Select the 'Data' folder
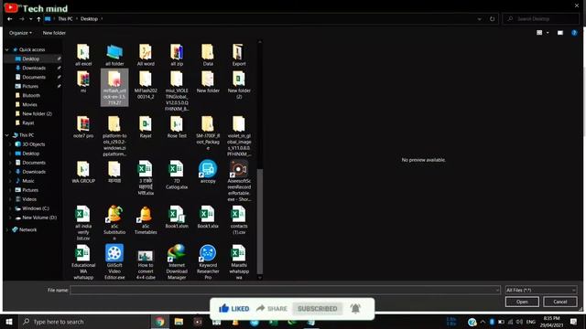Image resolution: width=586 pixels, height=329 pixels. tap(208, 55)
